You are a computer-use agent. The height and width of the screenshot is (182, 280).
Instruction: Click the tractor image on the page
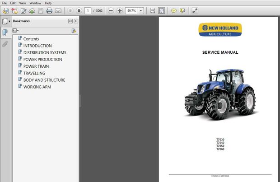coord(220,94)
